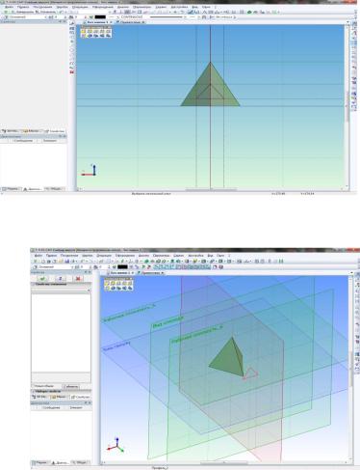Open the Правка menu in upper window

click(x=23, y=7)
